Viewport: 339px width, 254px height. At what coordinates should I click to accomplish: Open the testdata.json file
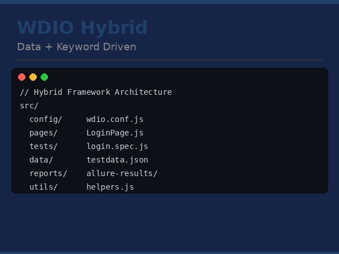pyautogui.click(x=117, y=160)
